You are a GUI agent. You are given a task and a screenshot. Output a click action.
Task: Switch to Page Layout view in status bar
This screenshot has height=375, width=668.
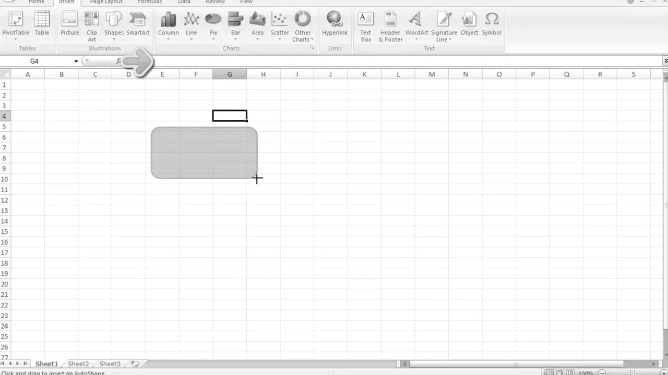559,373
